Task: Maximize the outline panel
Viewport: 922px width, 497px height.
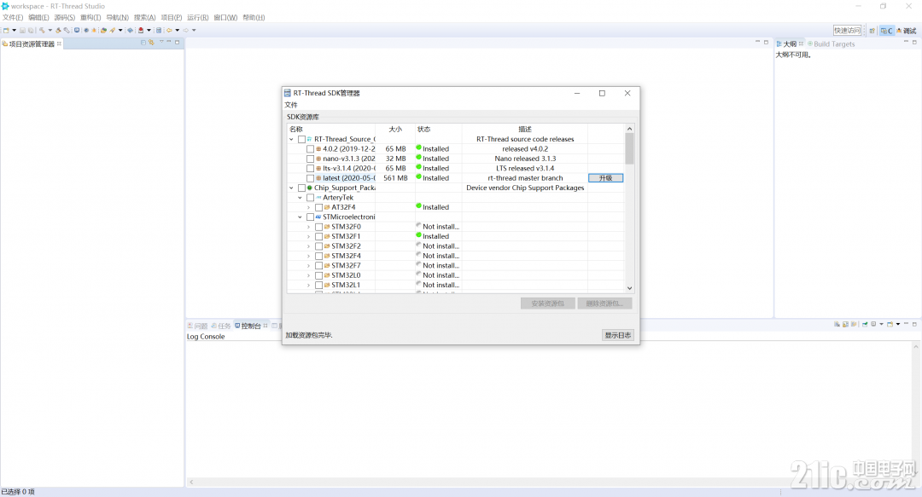Action: pyautogui.click(x=914, y=43)
